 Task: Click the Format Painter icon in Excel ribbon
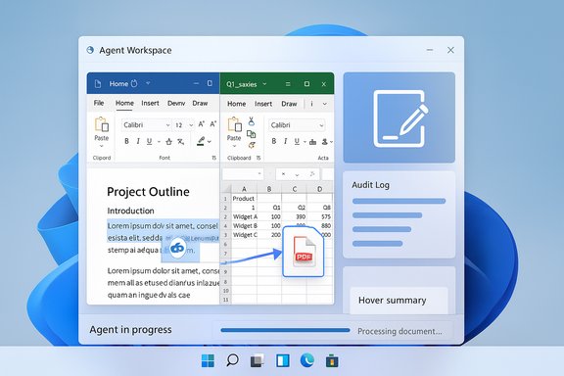pyautogui.click(x=252, y=145)
